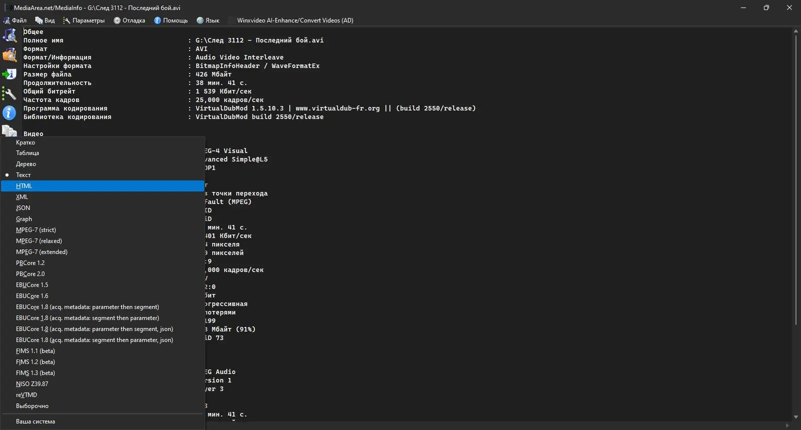801x430 pixels.
Task: Click the vertical scrollbar down arrow
Action: pos(796,416)
